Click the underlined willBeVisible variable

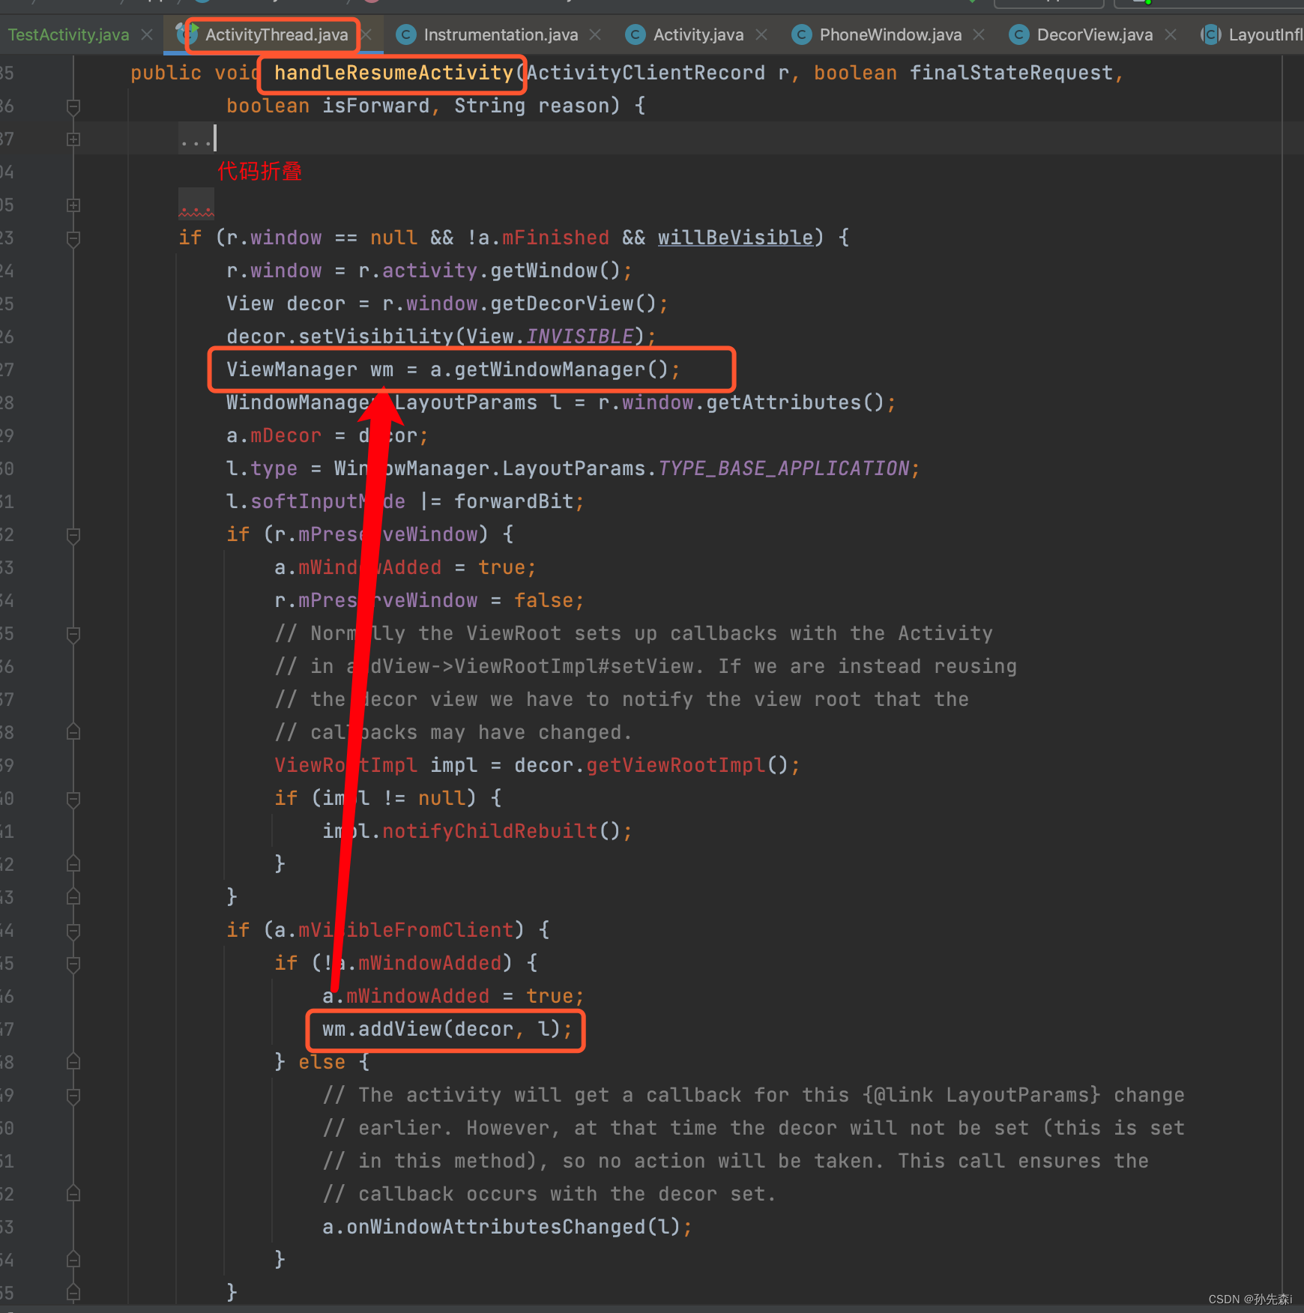coord(736,238)
